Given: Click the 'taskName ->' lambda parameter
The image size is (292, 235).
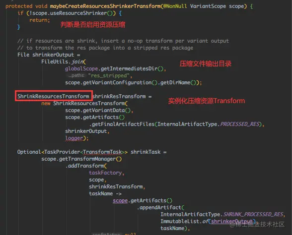Looking at the screenshot, I should tap(105, 193).
